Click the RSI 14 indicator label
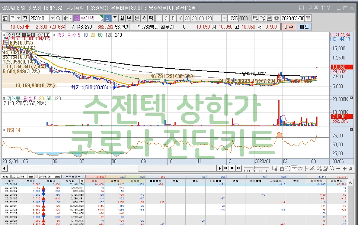The image size is (358, 225). coord(13,130)
